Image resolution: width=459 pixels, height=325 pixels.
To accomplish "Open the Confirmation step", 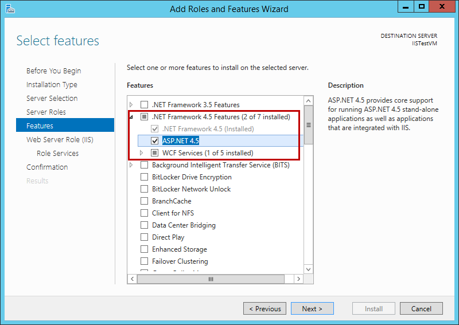I will [47, 167].
